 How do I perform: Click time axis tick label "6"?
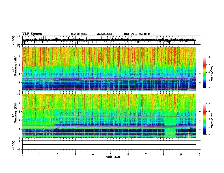(x=128, y=154)
